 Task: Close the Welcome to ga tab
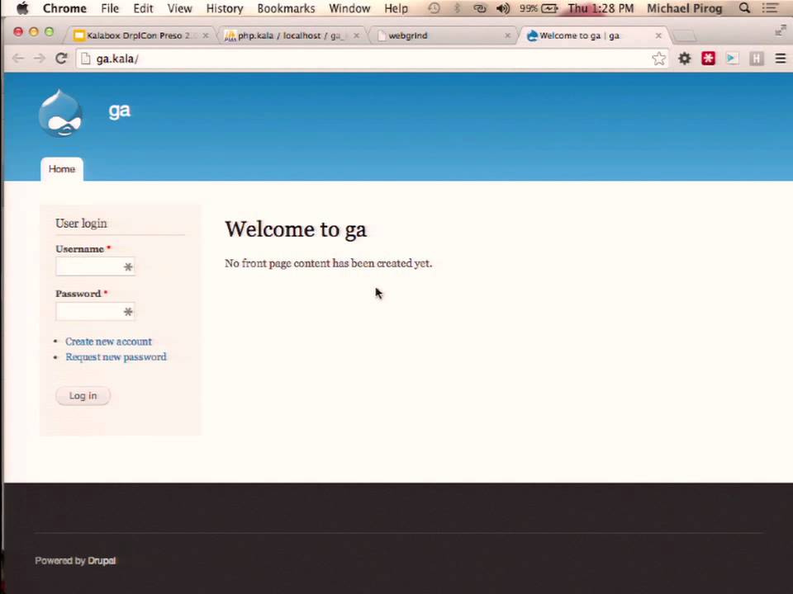[x=658, y=35]
